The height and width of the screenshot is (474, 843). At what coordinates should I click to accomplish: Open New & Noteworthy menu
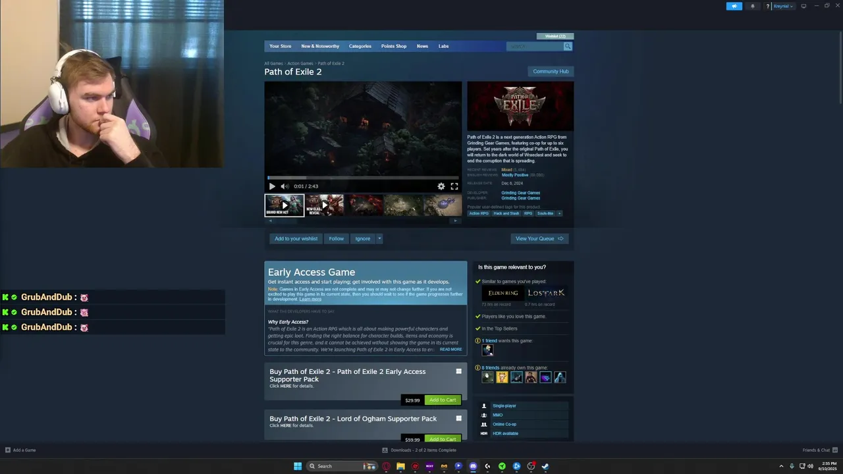click(320, 46)
